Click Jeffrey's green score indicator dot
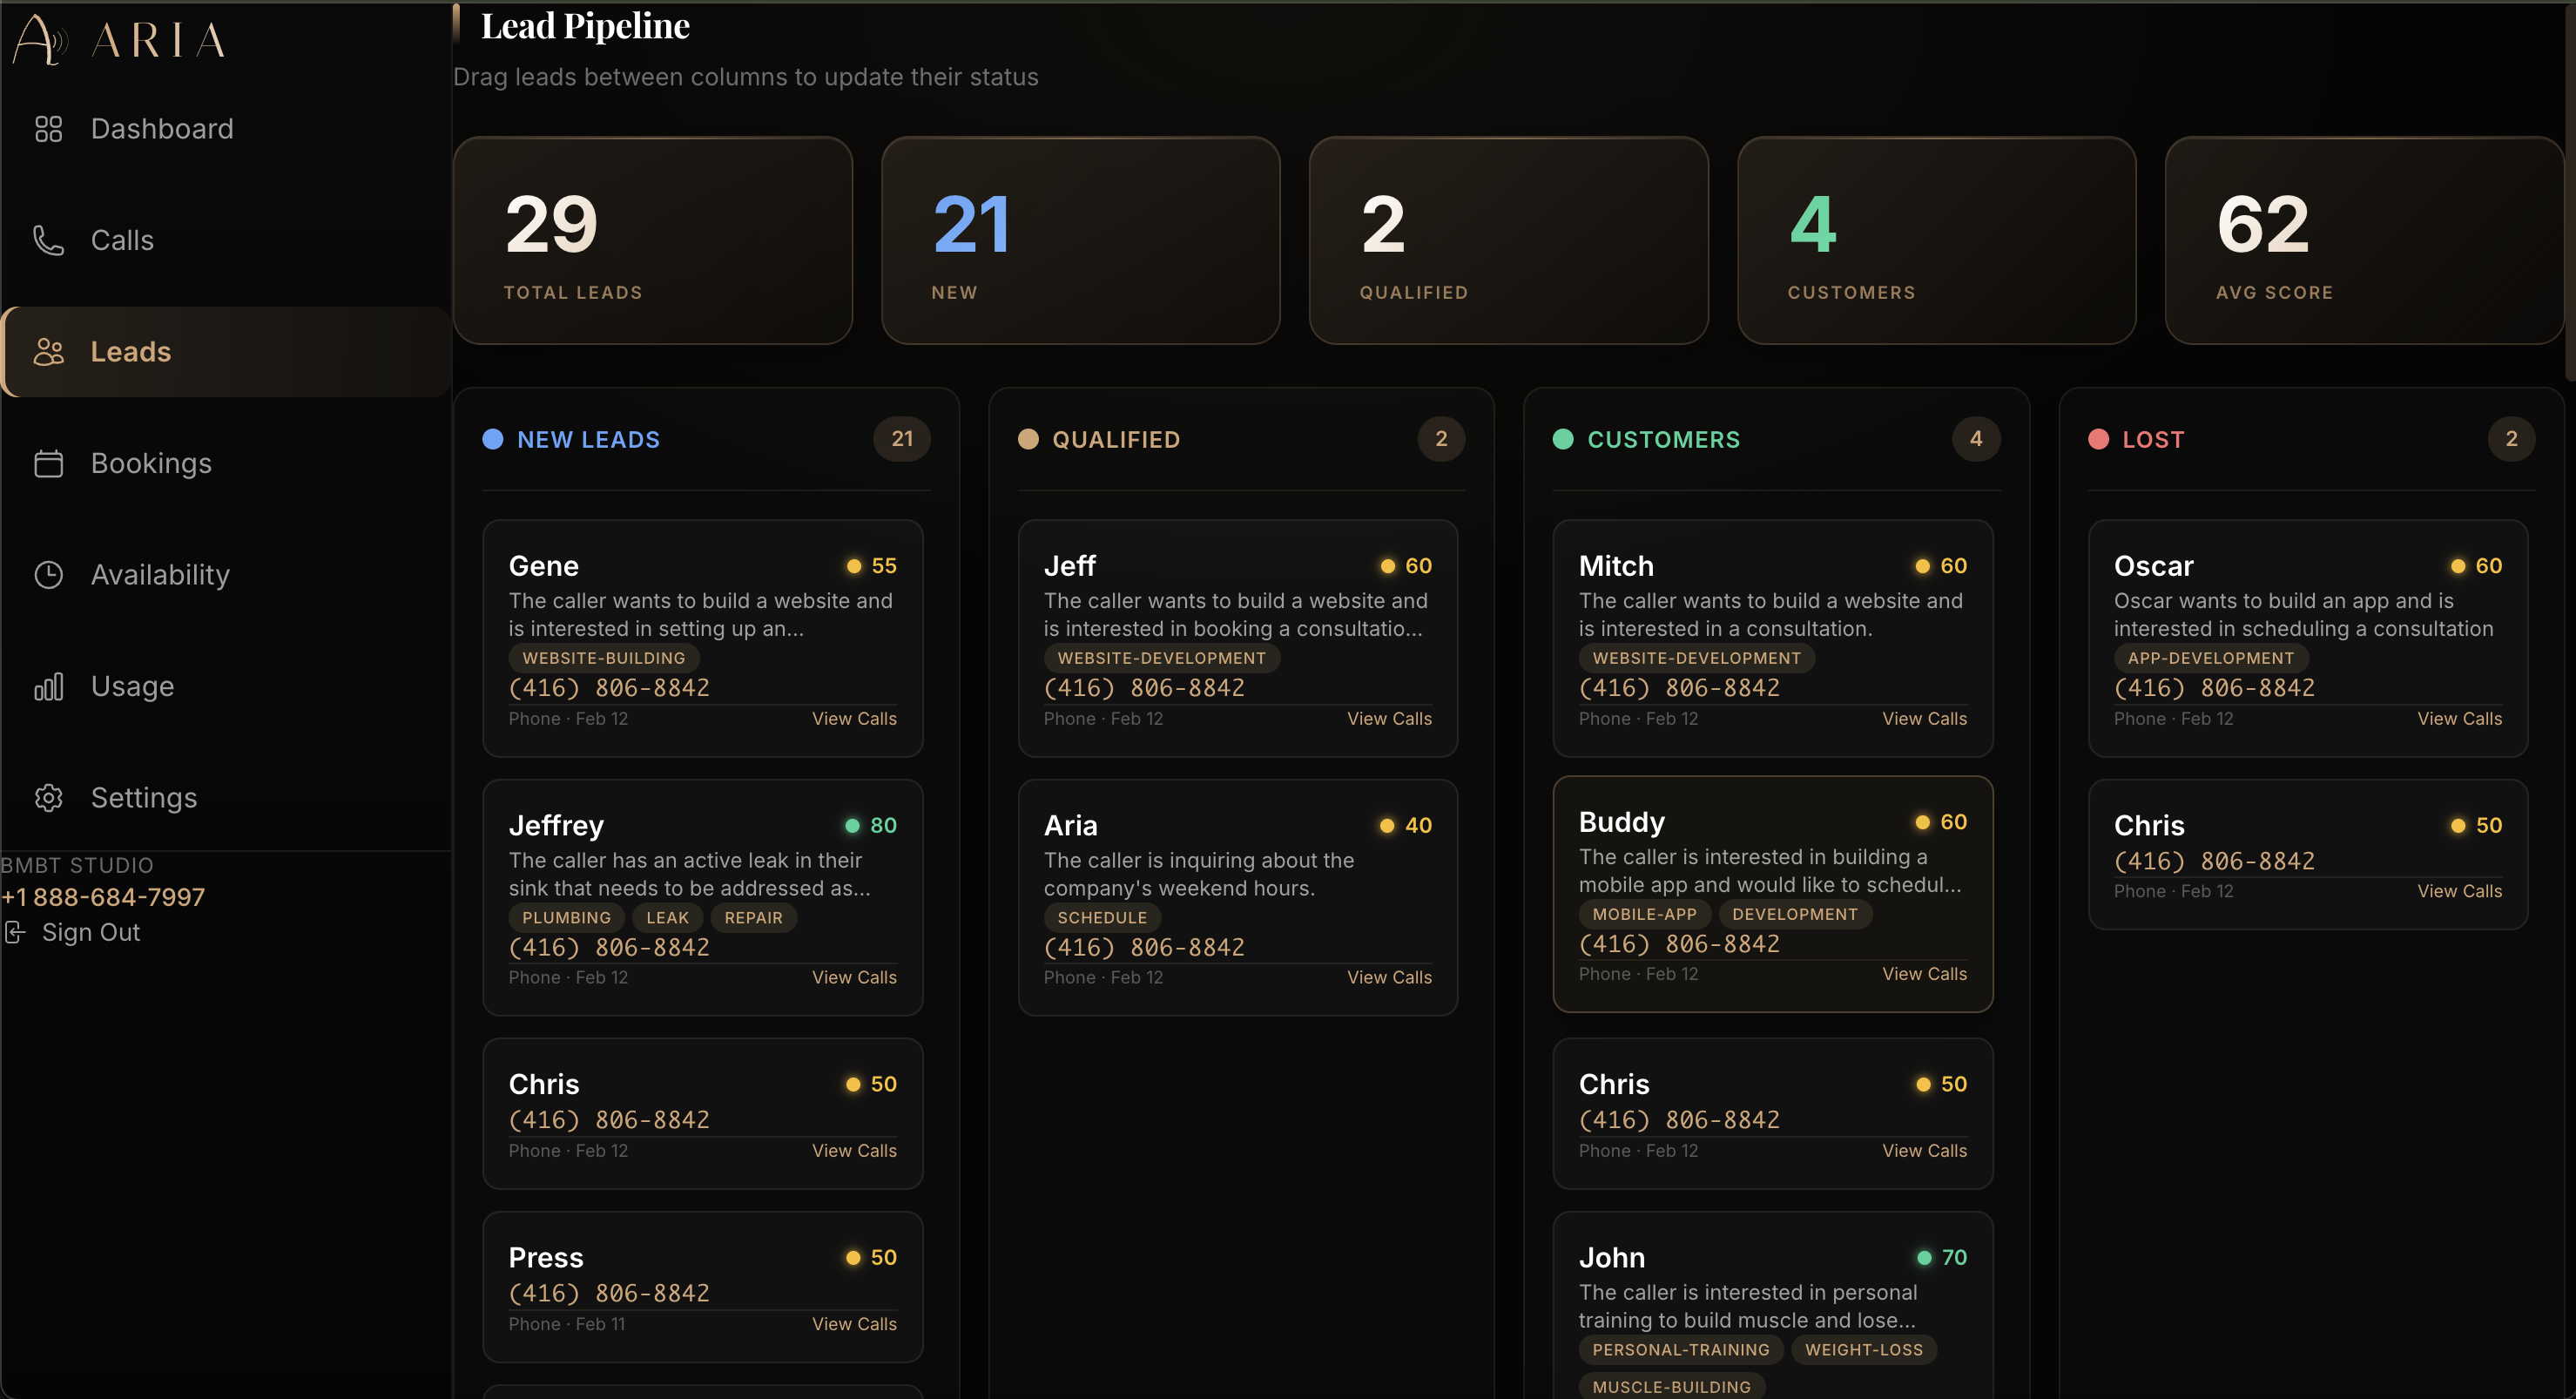The image size is (2576, 1399). point(853,825)
